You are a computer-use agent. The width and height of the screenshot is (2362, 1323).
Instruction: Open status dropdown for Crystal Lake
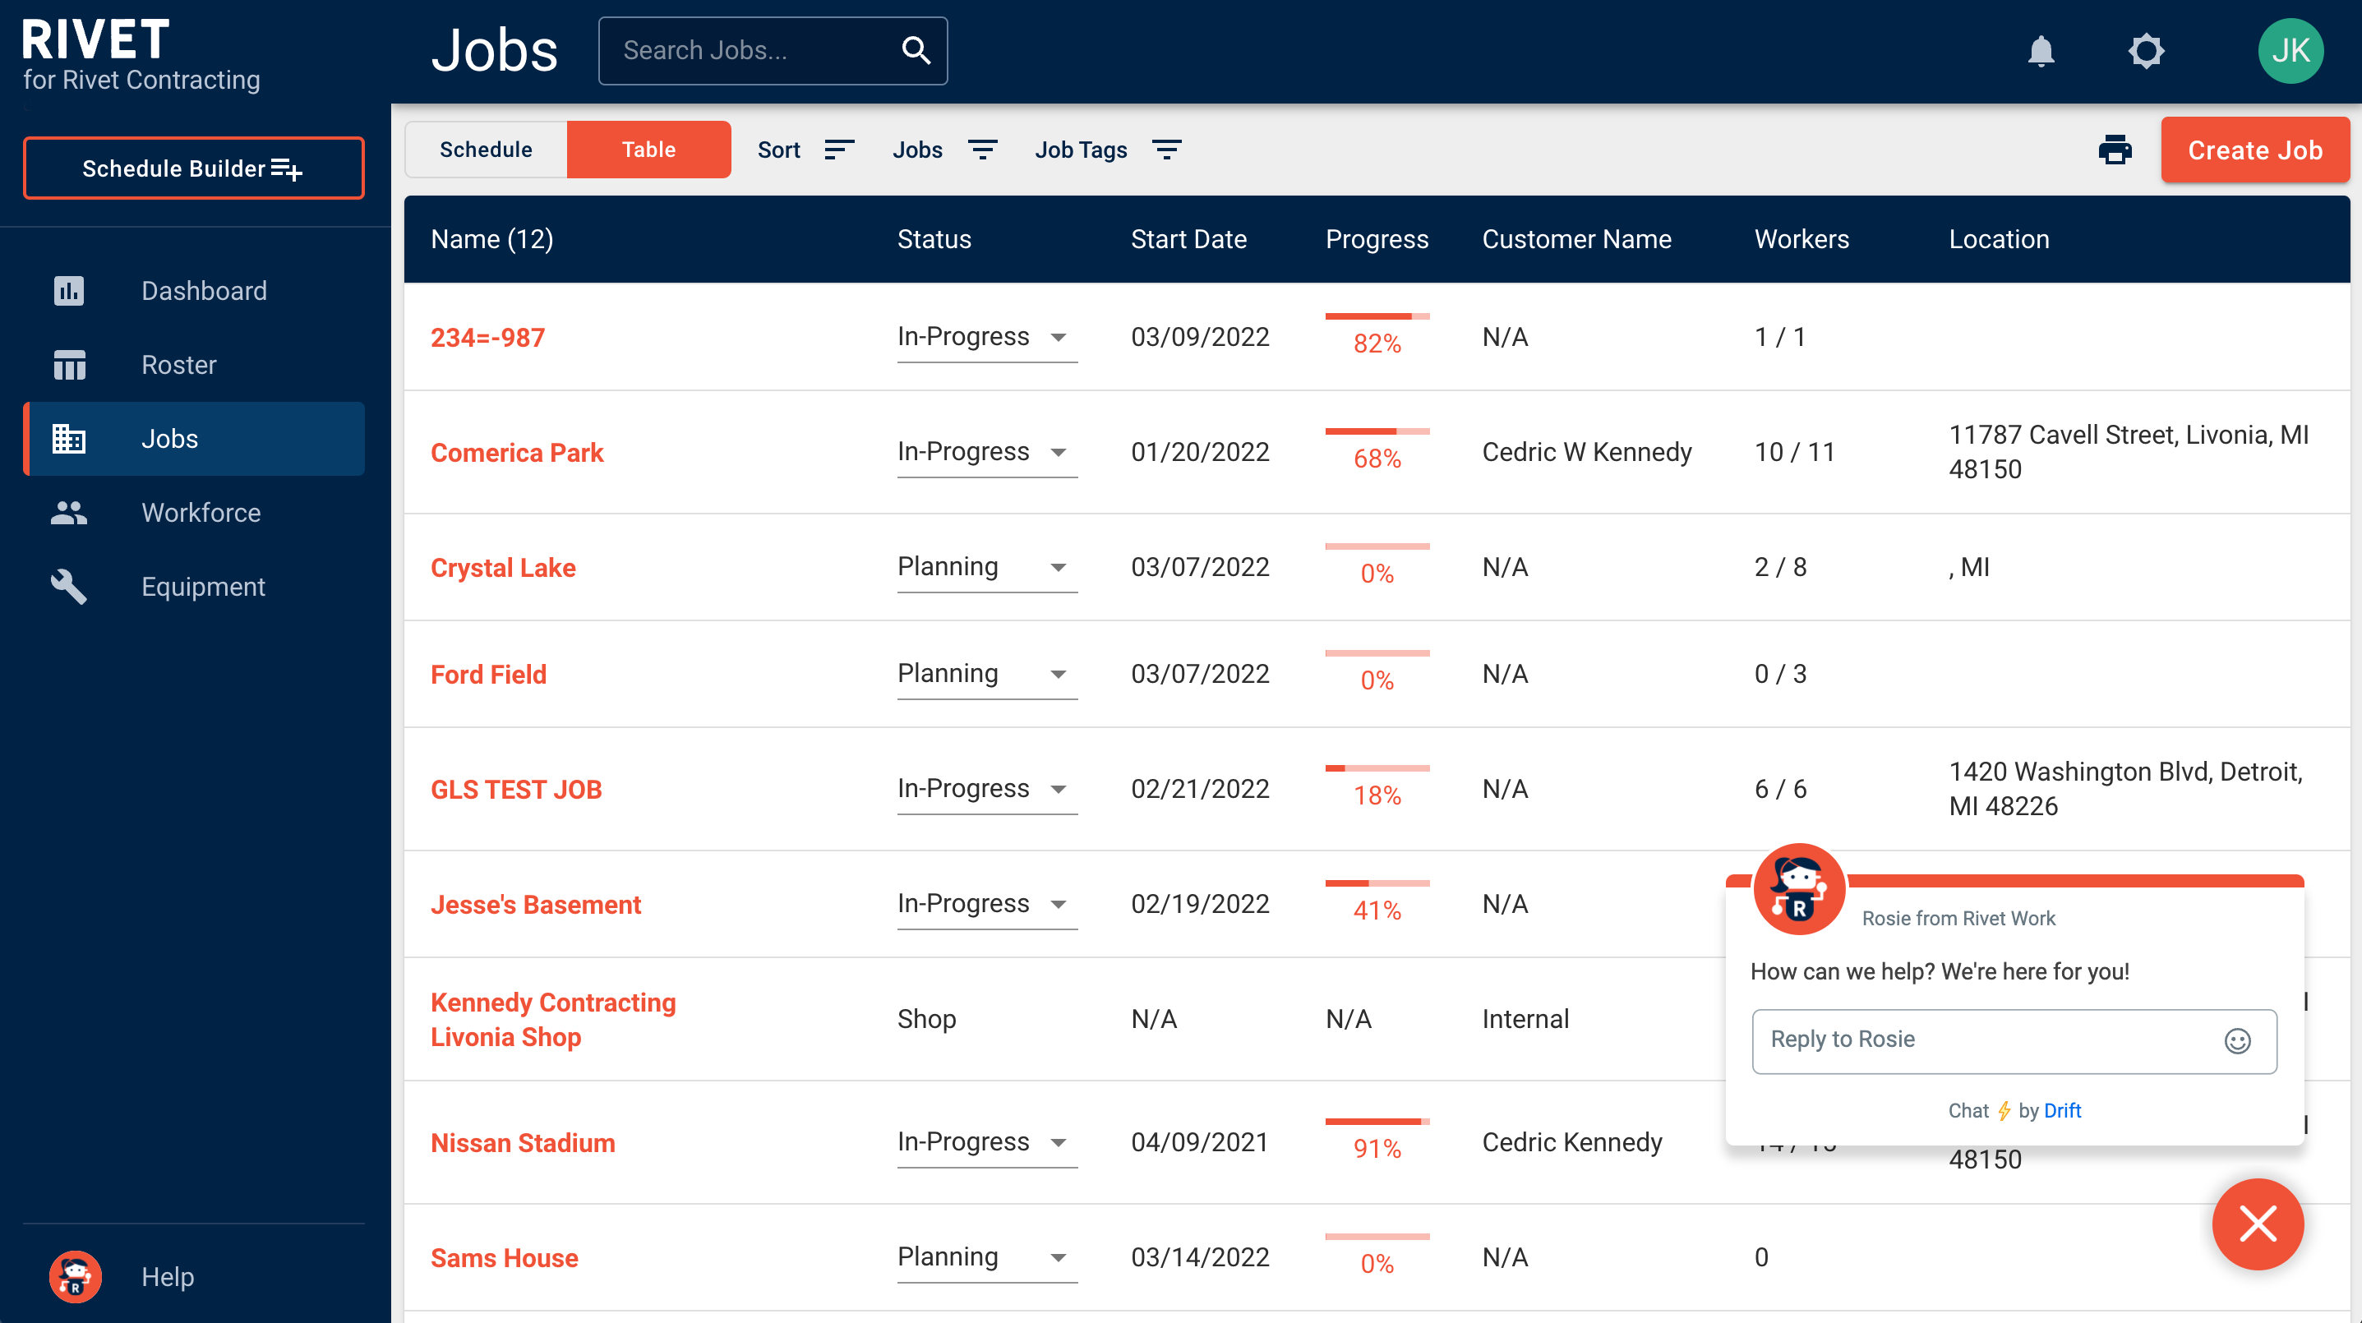986,568
